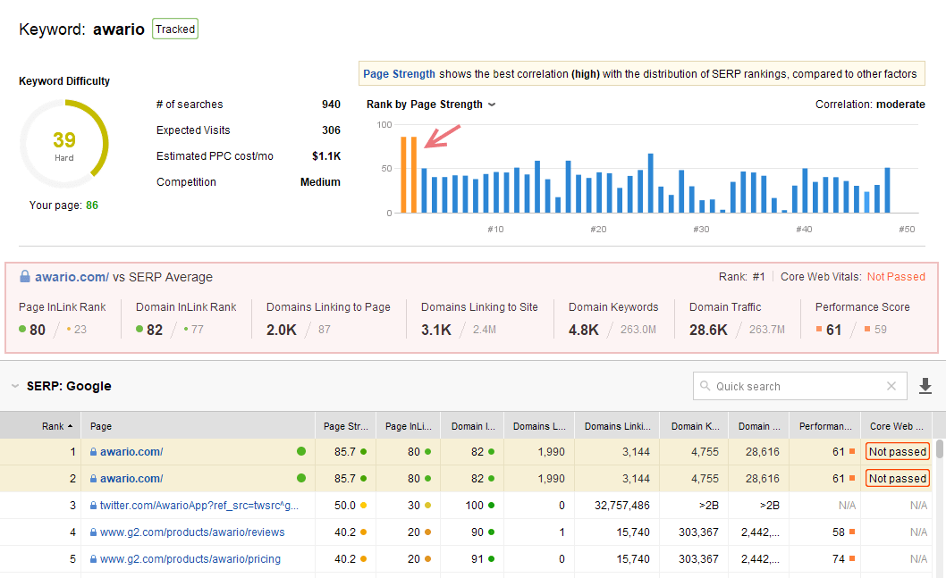Viewport: 946px width, 578px height.
Task: Click the Performance Score value 61
Action: tap(833, 330)
